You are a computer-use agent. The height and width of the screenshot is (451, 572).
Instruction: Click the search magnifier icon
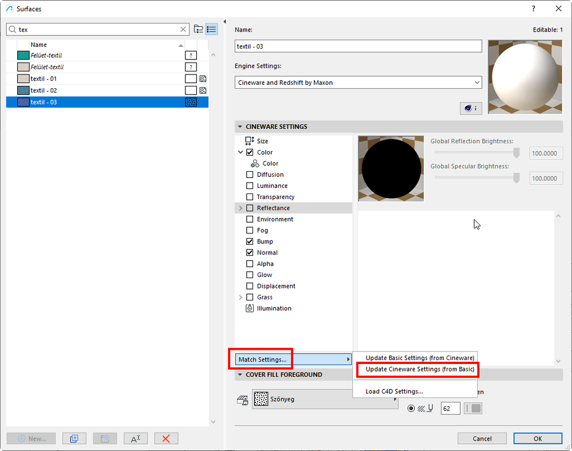tap(13, 30)
